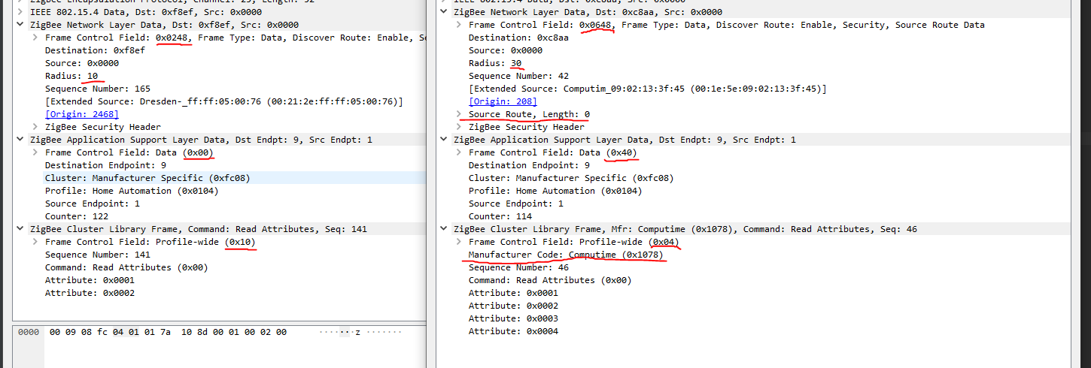Expand IEEE 802.15.4 Data row with Dst 0xf8ef

(20, 12)
